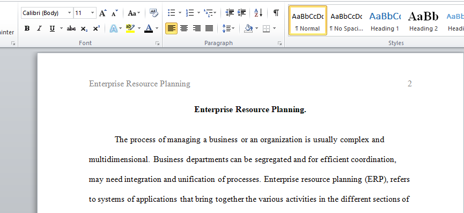Image resolution: width=464 pixels, height=213 pixels.
Task: Click the text (ERP) in the paragraph
Action: tap(376, 180)
